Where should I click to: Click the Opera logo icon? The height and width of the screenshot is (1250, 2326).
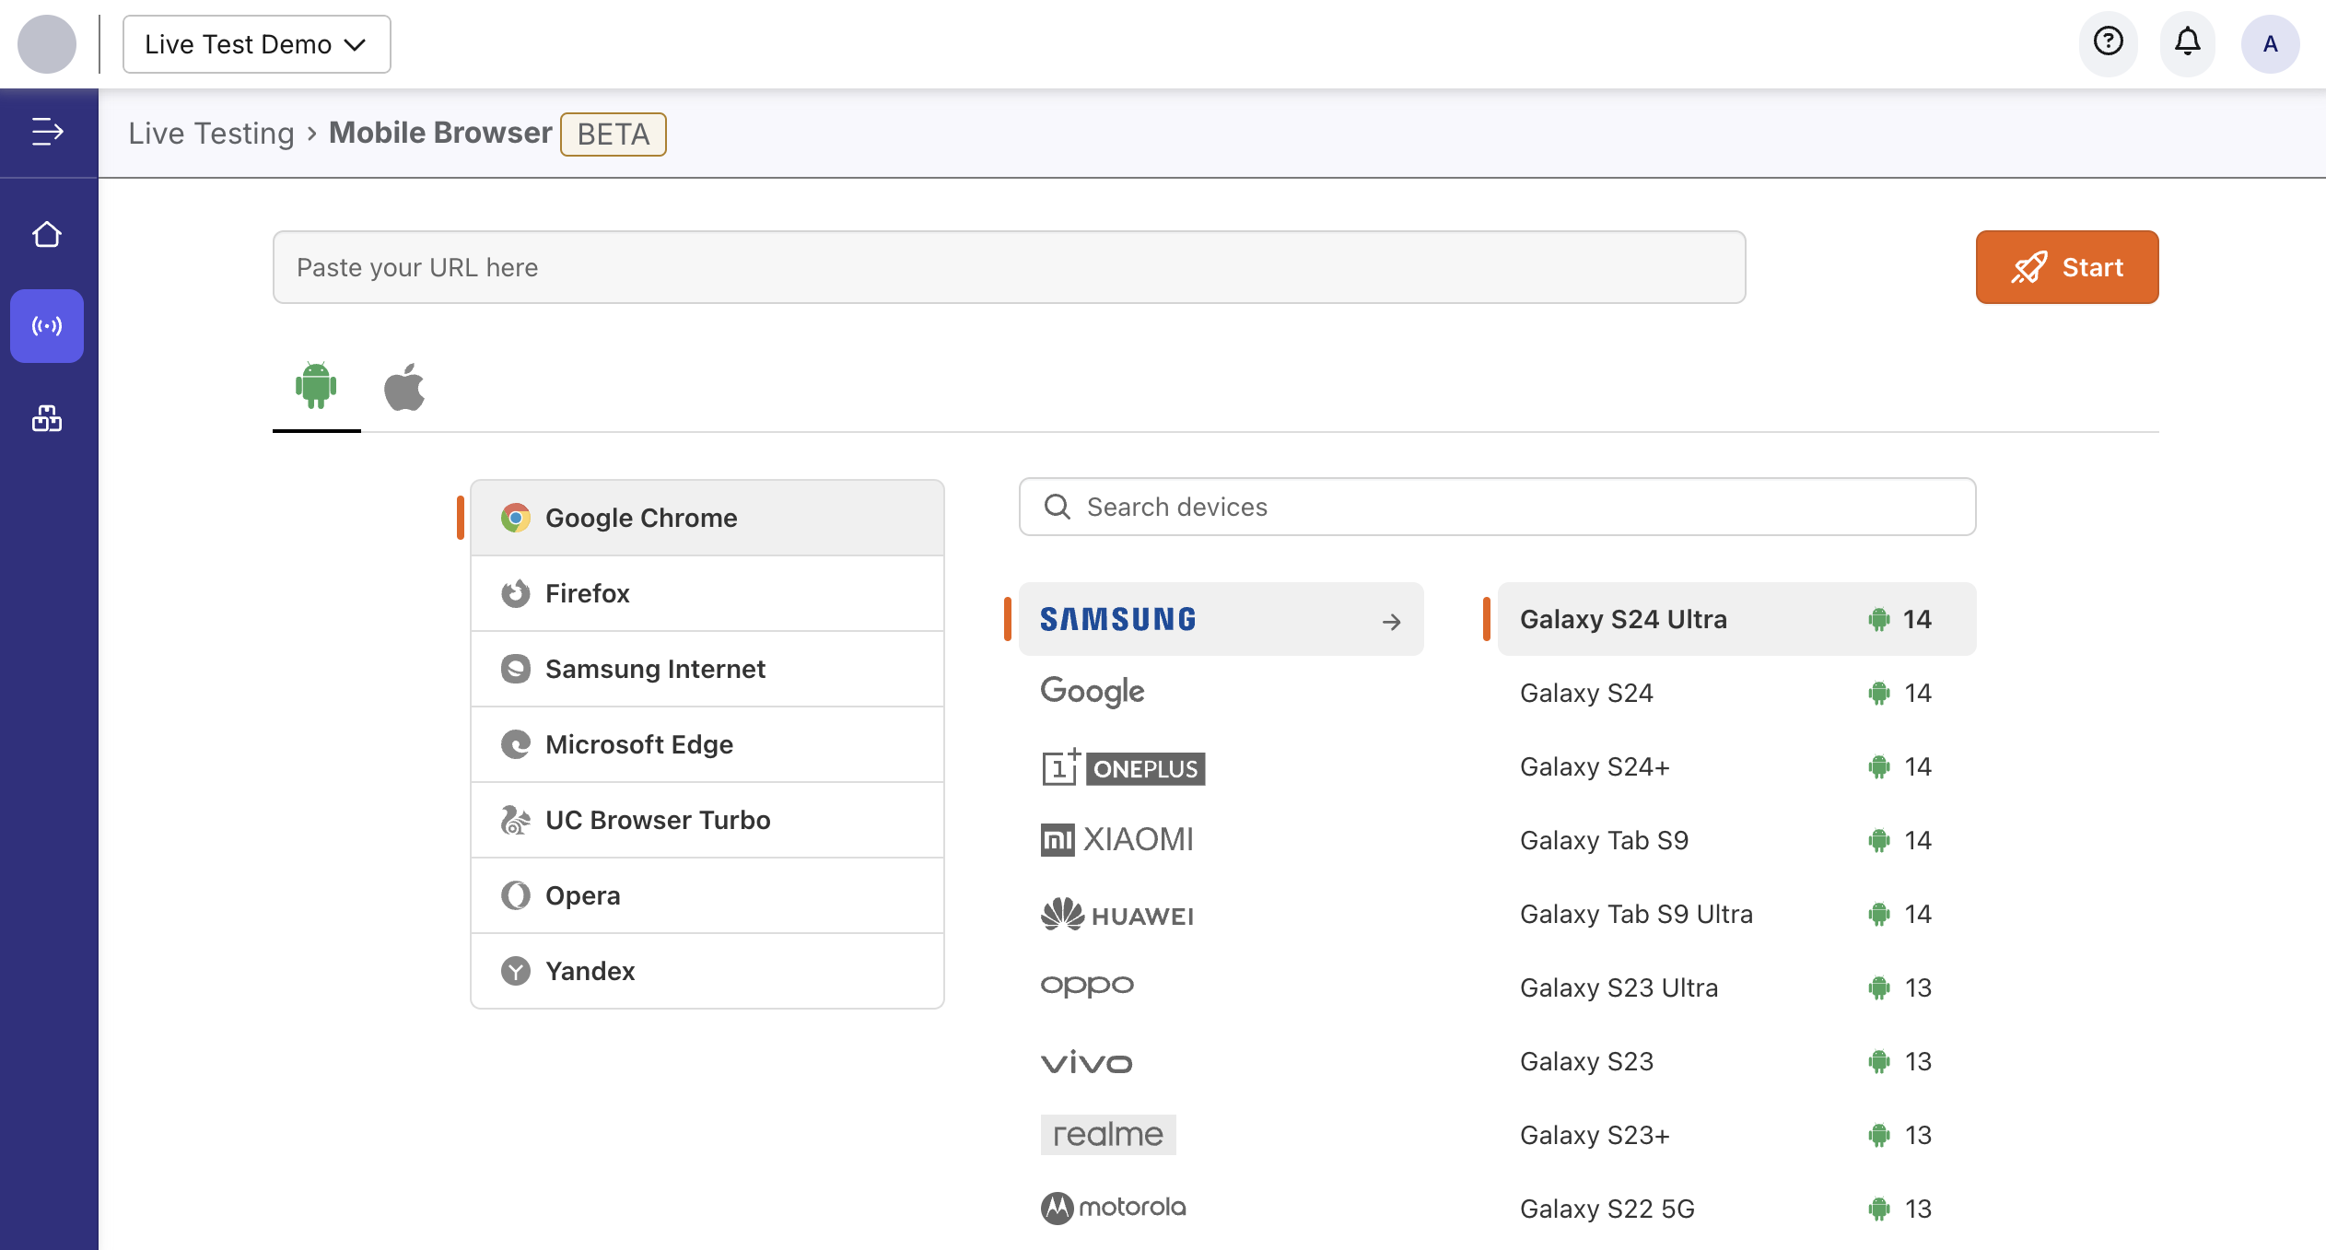pos(516,895)
